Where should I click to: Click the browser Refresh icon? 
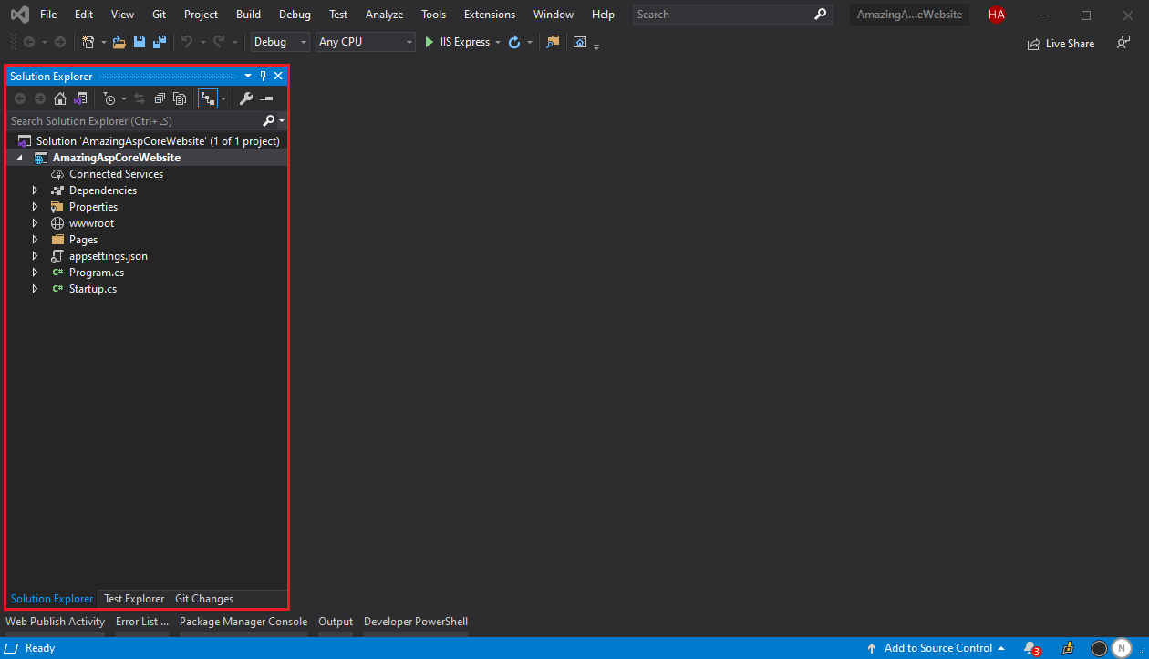coord(514,42)
